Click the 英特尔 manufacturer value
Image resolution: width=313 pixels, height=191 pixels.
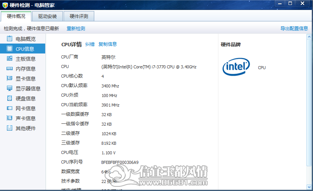tap(108, 57)
